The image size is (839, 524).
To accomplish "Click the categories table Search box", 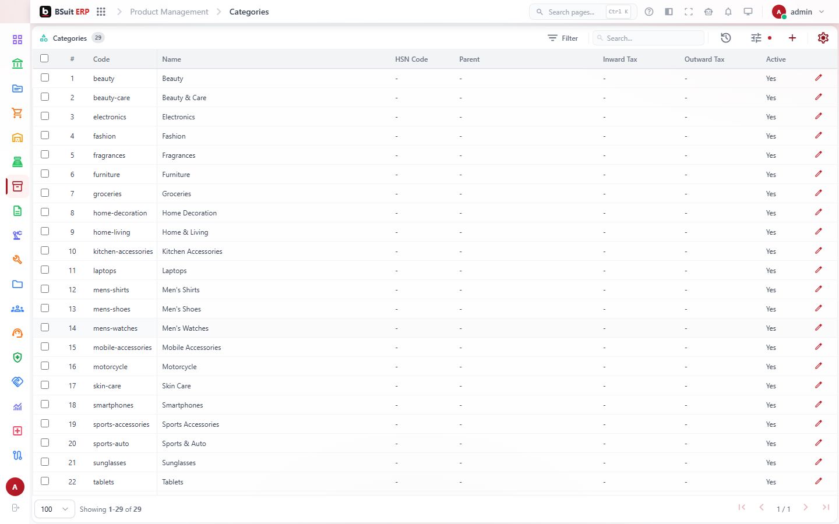I will click(648, 38).
